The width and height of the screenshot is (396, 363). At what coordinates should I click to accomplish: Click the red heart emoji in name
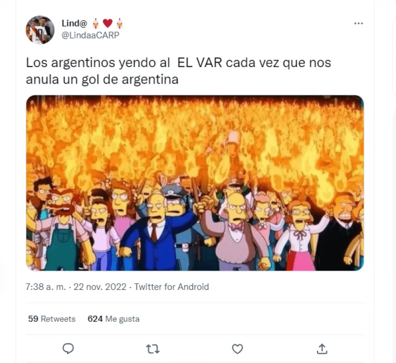click(107, 23)
